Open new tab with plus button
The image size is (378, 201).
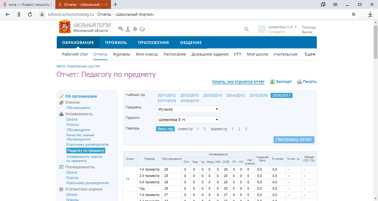tap(115, 4)
